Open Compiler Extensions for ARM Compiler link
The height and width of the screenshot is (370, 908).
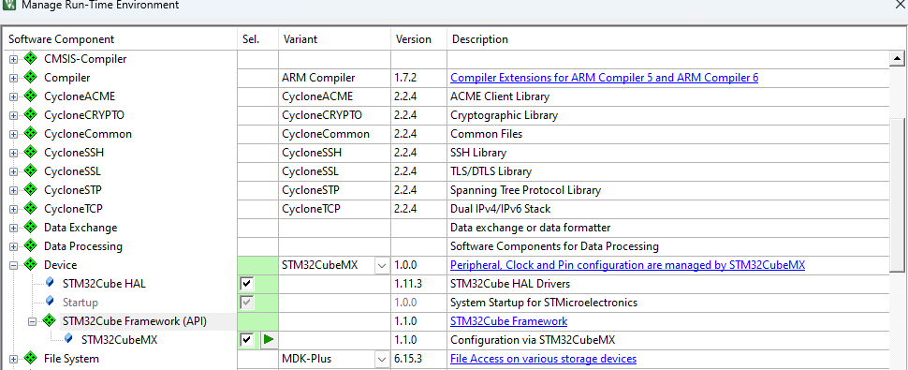604,78
